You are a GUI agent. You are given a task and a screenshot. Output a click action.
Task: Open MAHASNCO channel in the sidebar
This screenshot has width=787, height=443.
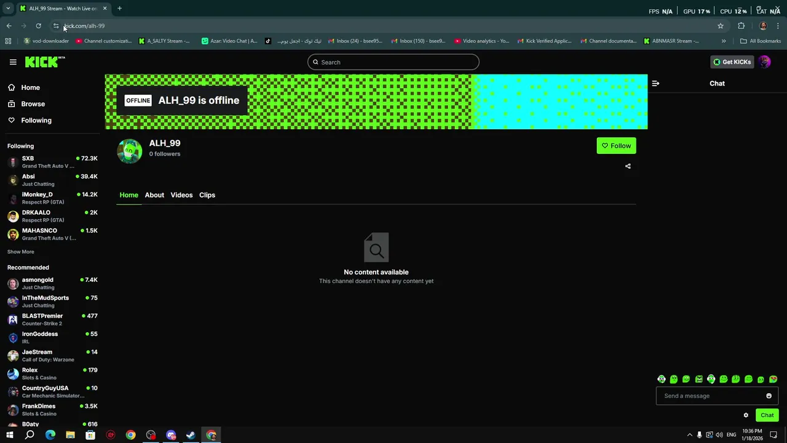(x=52, y=234)
